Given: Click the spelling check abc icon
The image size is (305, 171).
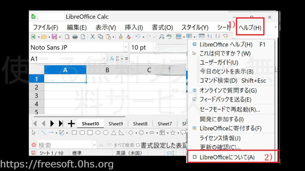Looking at the screenshot, I should [x=169, y=37].
